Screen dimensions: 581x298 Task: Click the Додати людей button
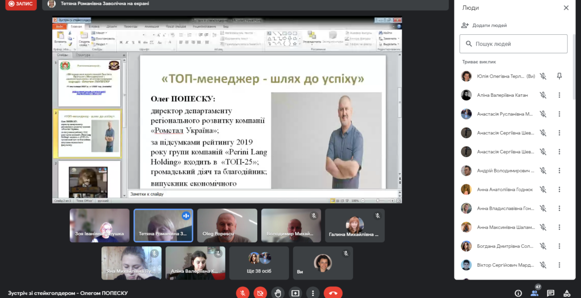484,25
